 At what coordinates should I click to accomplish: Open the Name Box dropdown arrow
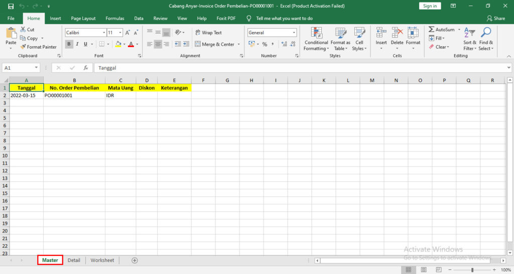pyautogui.click(x=36, y=68)
